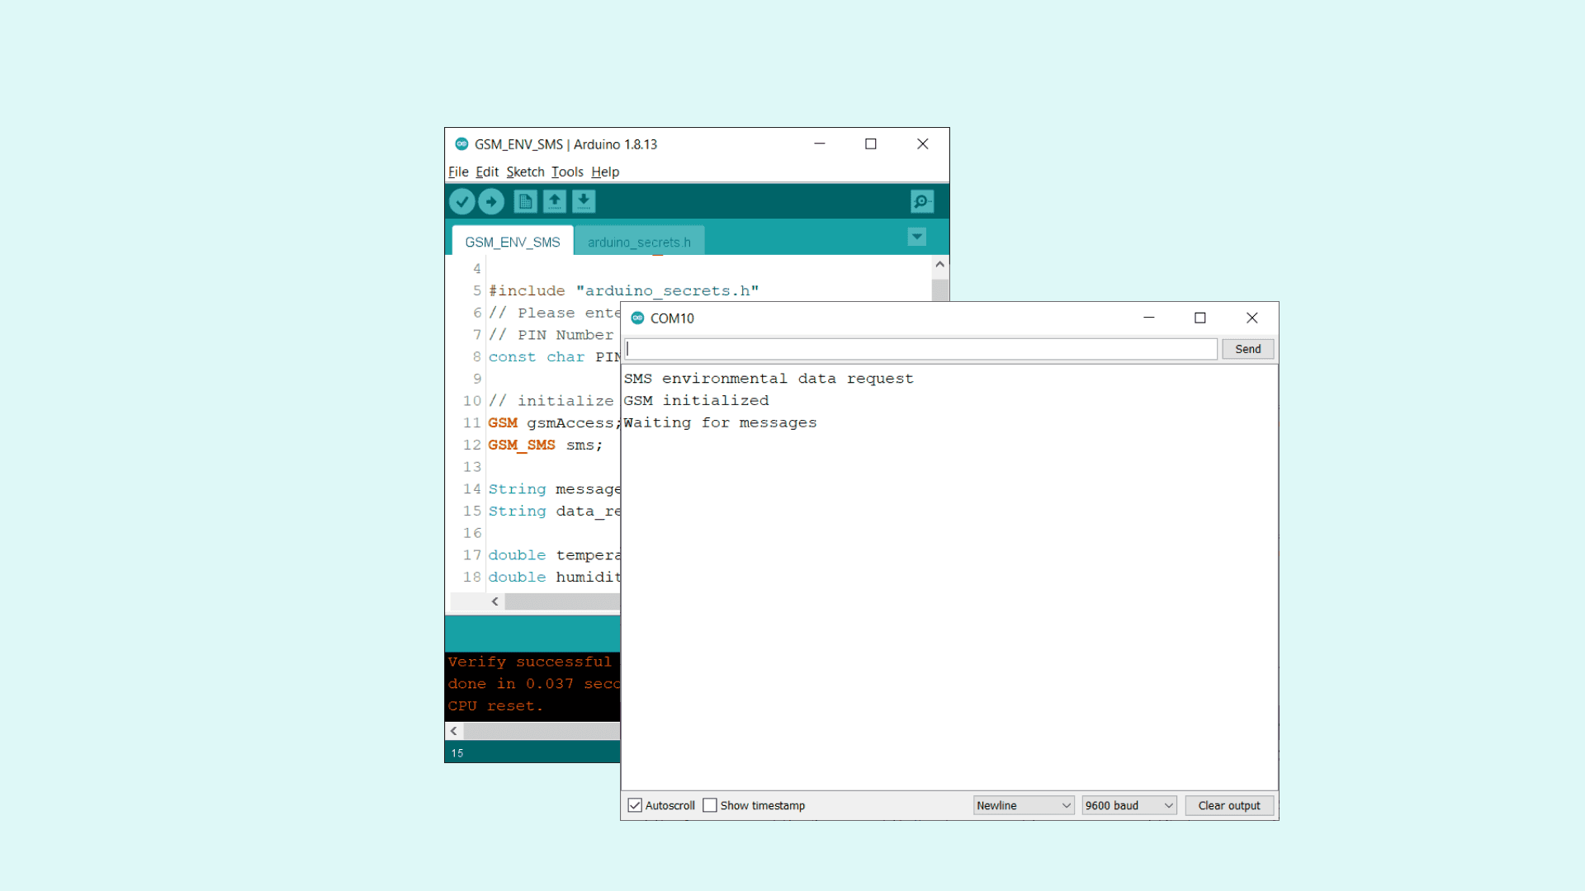Click the COM10 window Arduino logo icon
The width and height of the screenshot is (1585, 891).
click(x=637, y=318)
